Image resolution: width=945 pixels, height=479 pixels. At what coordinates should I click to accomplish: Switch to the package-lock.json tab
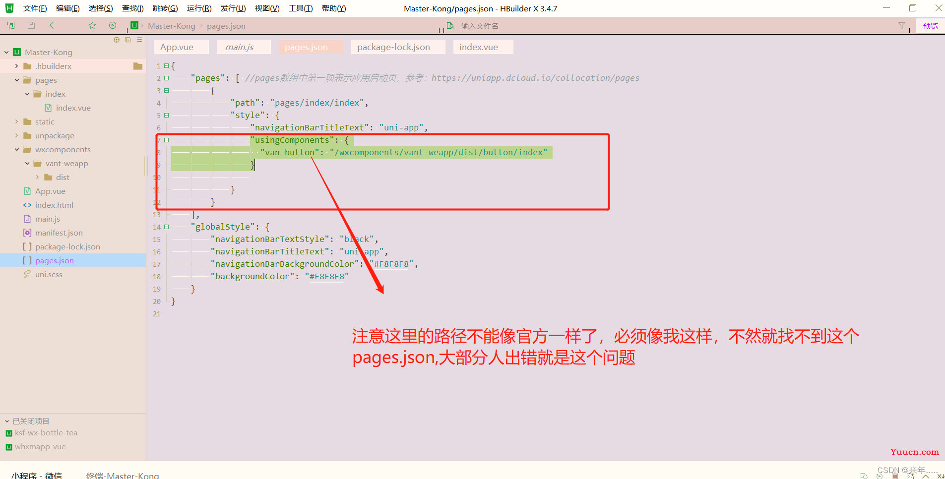pyautogui.click(x=398, y=47)
